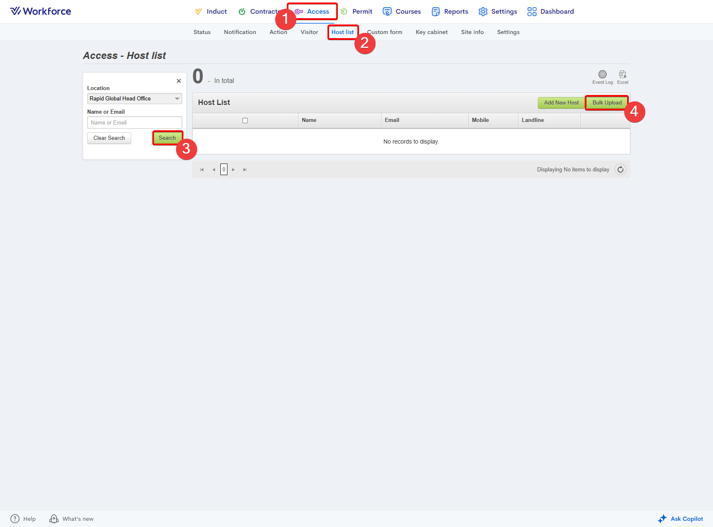Switch to the Visitor tab

309,32
